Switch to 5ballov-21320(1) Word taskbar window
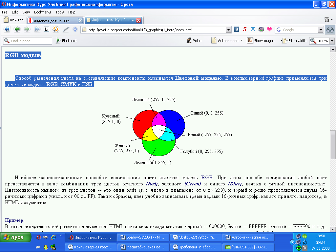 tap(143, 238)
